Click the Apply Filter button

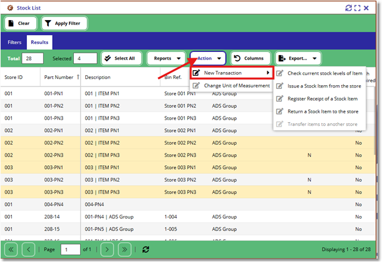65,23
